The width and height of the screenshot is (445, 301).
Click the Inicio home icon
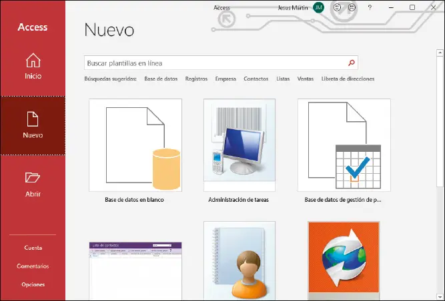[x=33, y=61]
